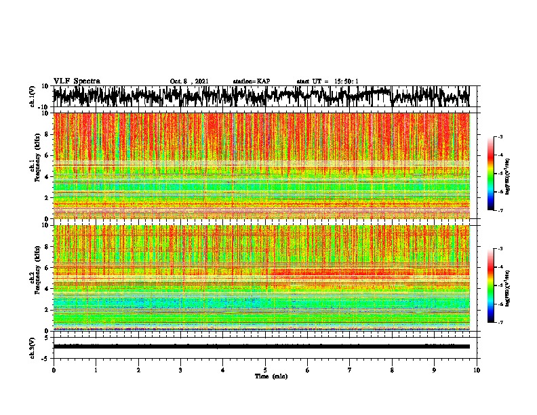Click the "-4" label on ch.2 color bar
The image size is (537, 415).
click(x=500, y=267)
